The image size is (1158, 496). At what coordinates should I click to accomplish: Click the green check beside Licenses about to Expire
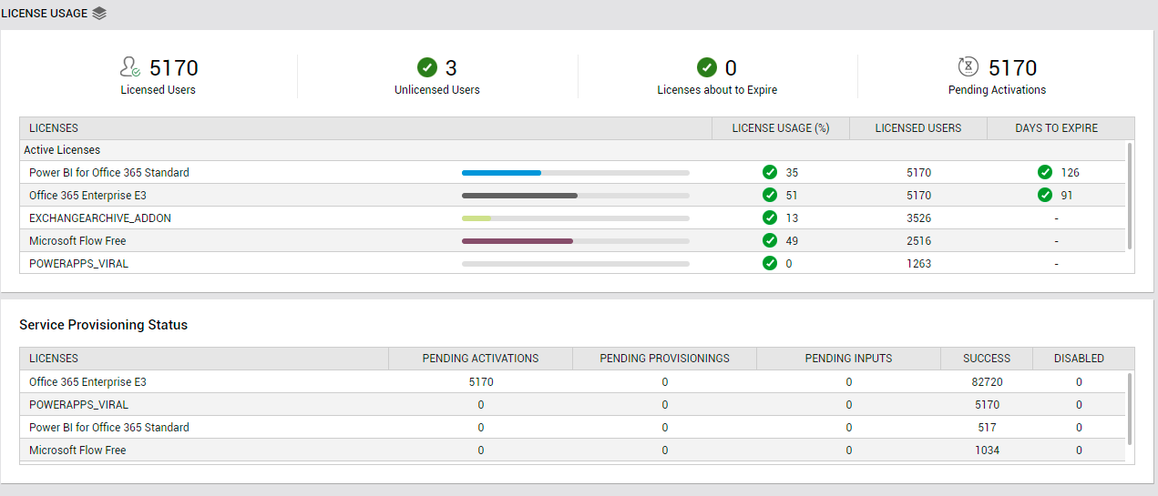707,67
